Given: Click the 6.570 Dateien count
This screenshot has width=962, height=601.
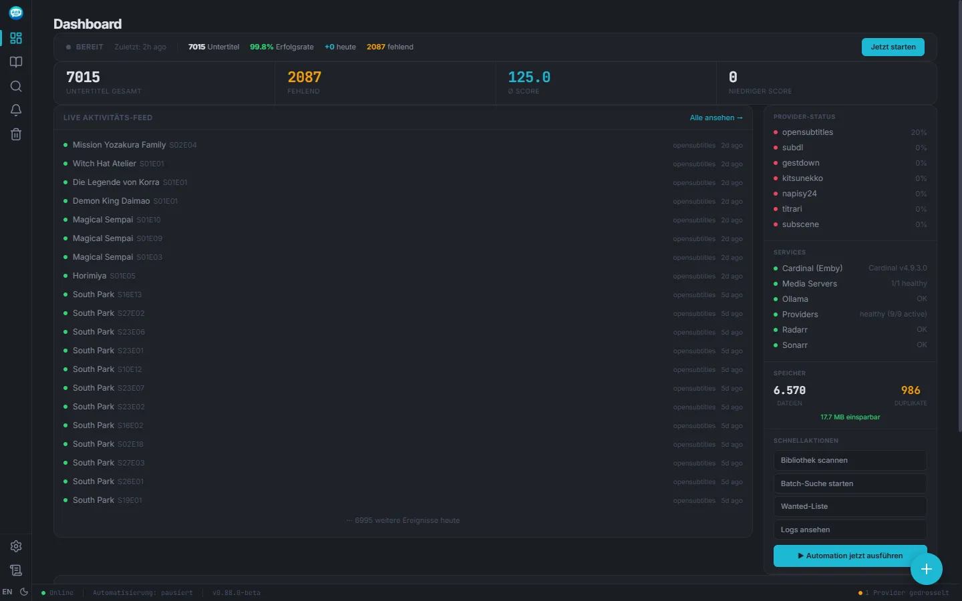Looking at the screenshot, I should 790,391.
